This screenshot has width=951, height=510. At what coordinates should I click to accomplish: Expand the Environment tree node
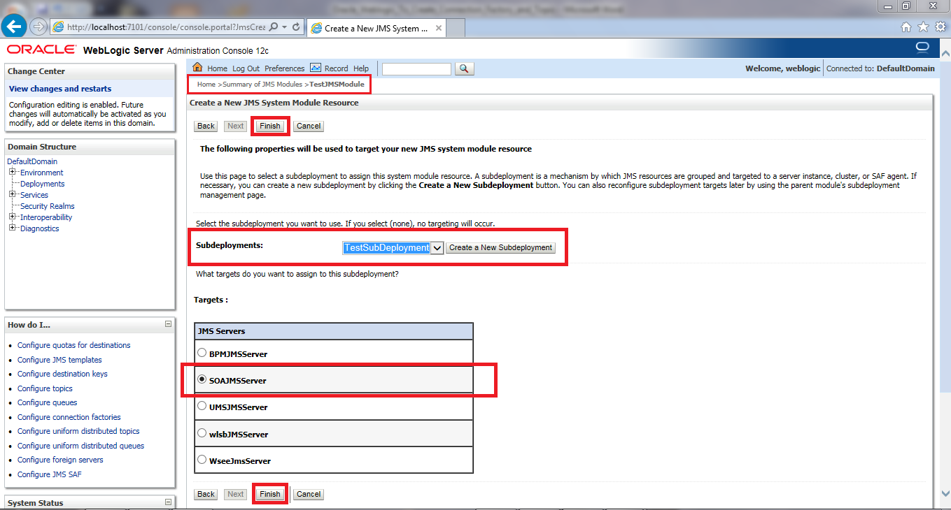click(x=13, y=173)
